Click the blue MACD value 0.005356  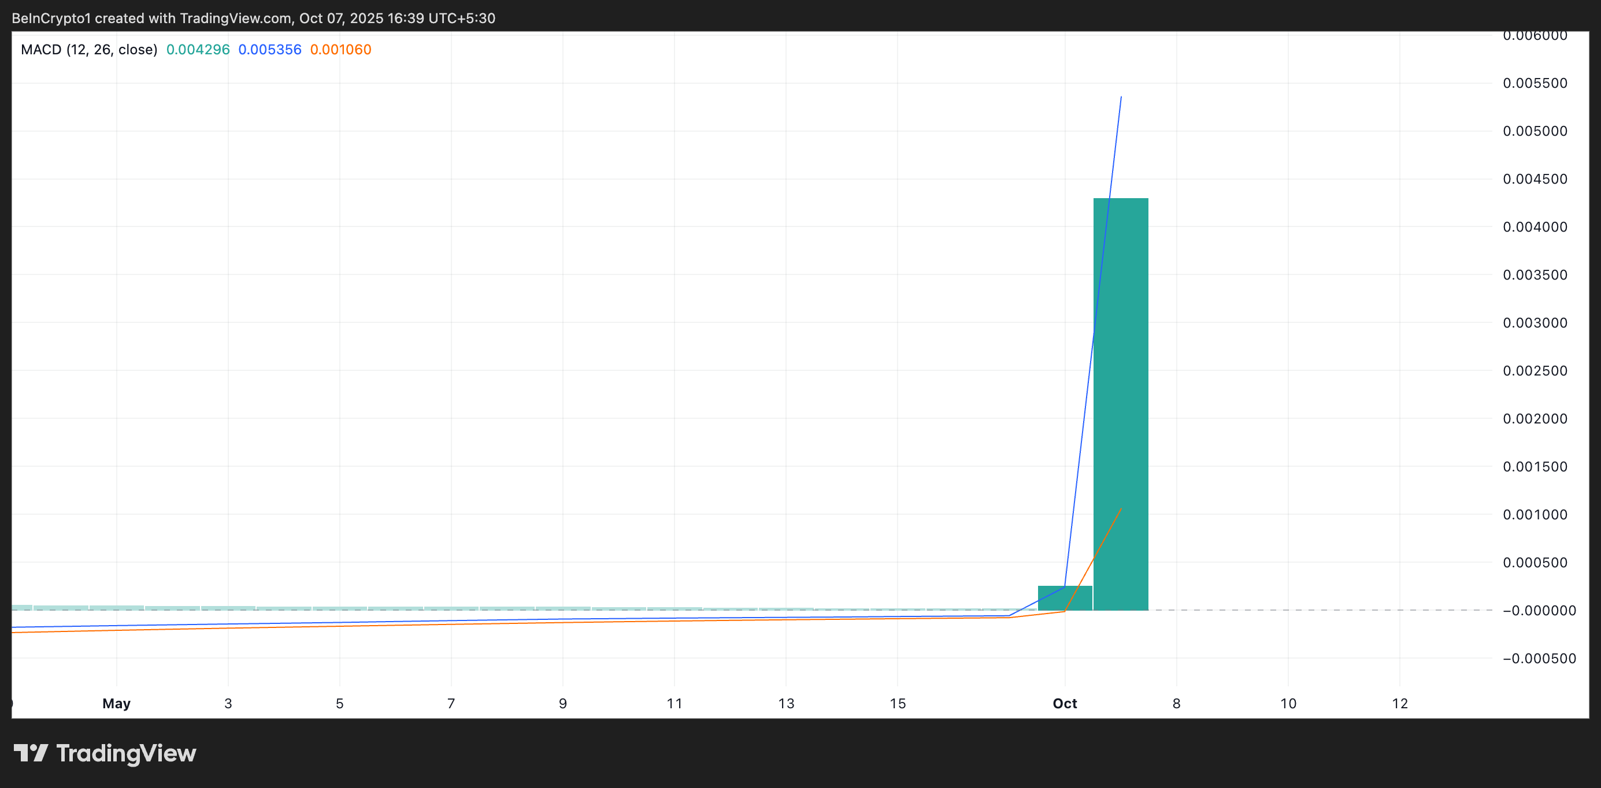pos(270,50)
